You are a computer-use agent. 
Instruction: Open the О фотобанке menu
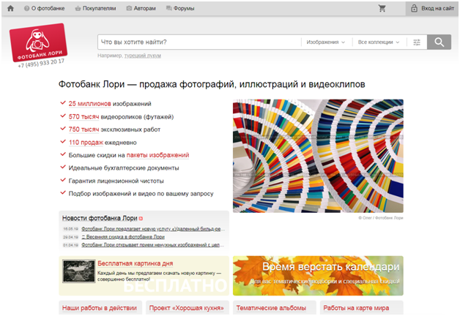click(x=44, y=9)
